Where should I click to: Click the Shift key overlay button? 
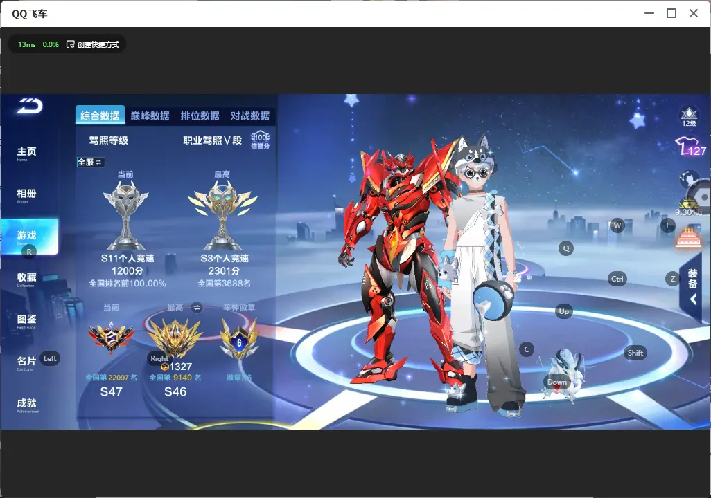[x=635, y=353]
